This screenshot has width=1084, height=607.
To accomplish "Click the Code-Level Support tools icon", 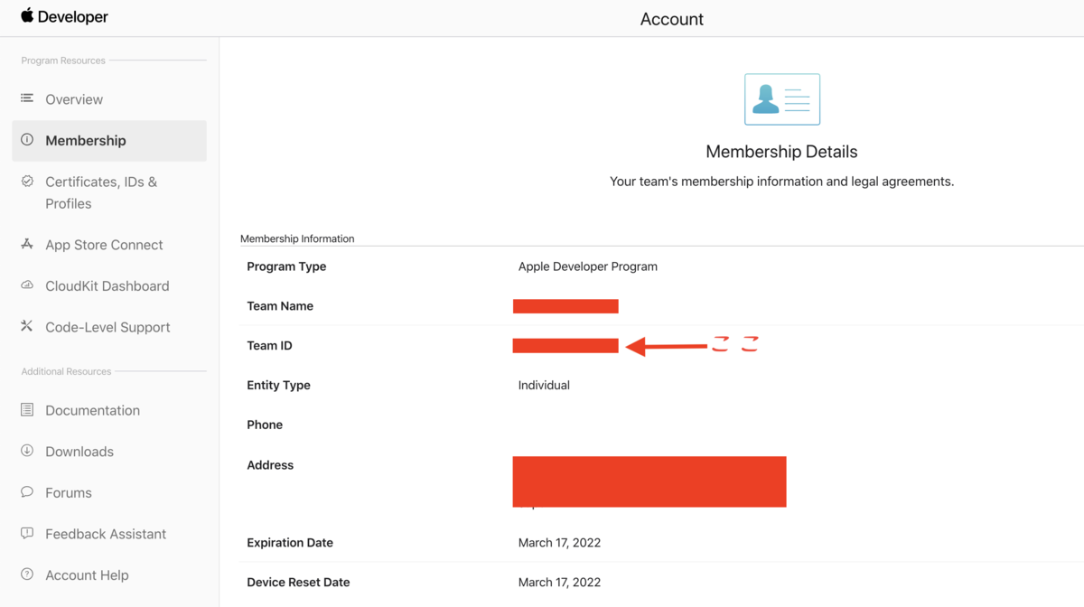I will (x=27, y=326).
